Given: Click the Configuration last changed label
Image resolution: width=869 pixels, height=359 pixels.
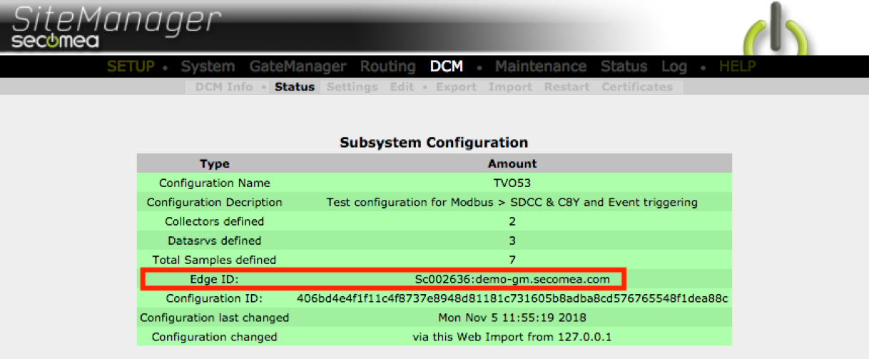Looking at the screenshot, I should point(215,318).
